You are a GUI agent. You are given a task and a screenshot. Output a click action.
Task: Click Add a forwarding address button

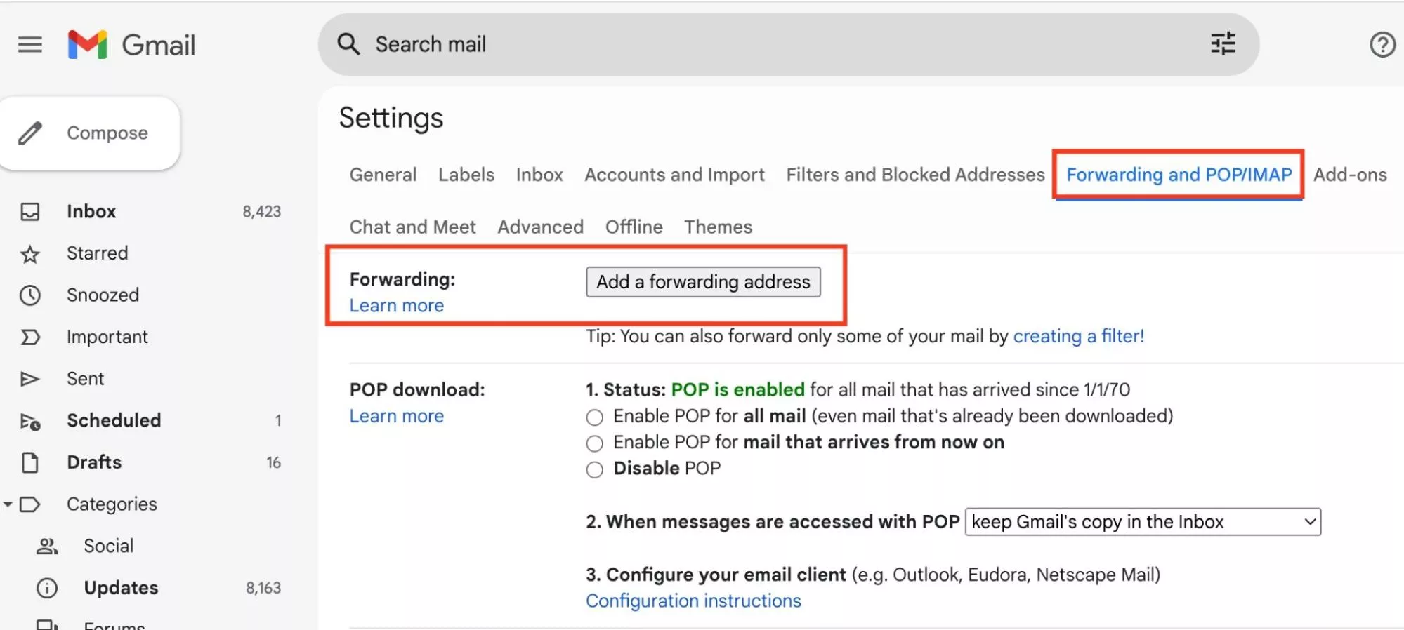[703, 282]
